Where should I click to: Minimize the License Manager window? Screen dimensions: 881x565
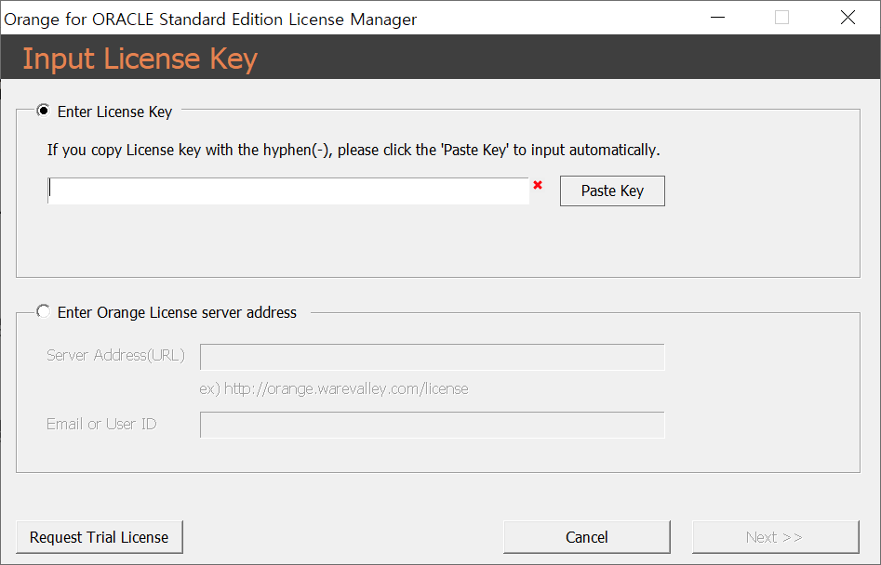point(717,18)
